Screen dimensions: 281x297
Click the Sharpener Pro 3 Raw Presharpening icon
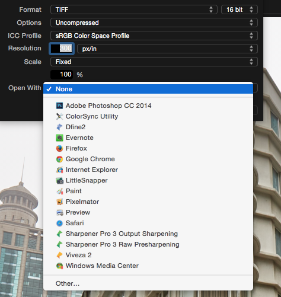click(x=59, y=244)
